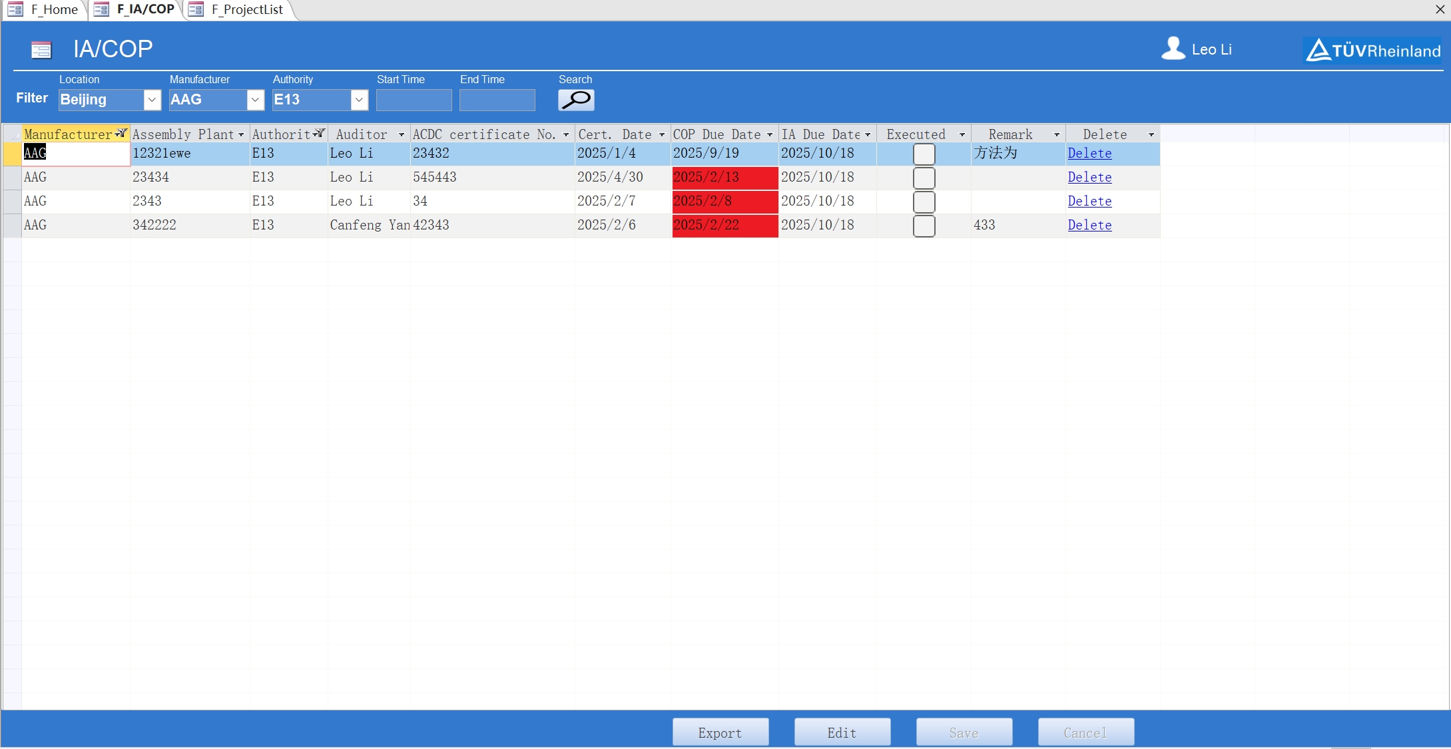This screenshot has height=749, width=1451.
Task: Click the red COP Due Date 2025/2/8 cell
Action: (x=725, y=202)
